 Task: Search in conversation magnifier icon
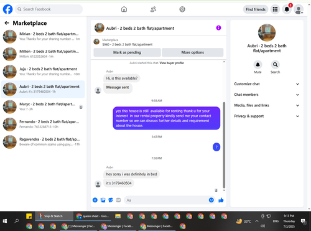(276, 65)
